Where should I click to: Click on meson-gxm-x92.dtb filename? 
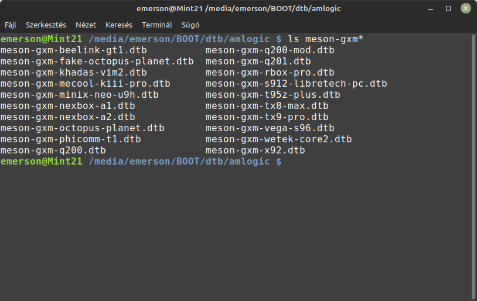click(255, 150)
